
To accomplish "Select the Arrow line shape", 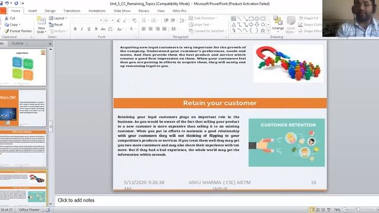I will click(245, 18).
